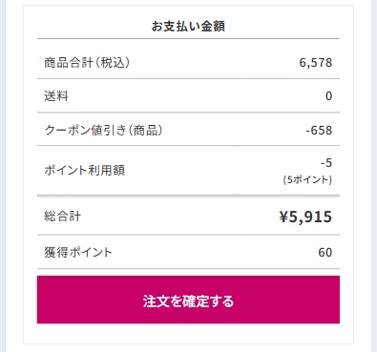Select the 60 earned points value
The width and height of the screenshot is (377, 352).
click(x=325, y=253)
